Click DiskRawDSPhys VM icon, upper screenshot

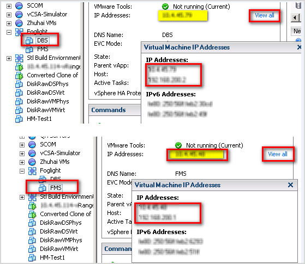[x=19, y=84]
